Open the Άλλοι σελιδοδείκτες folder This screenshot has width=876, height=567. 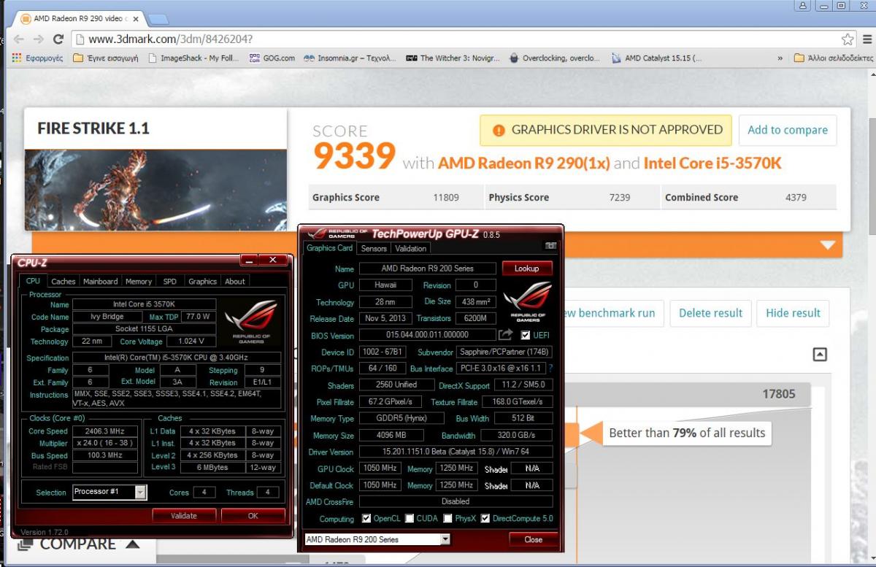[833, 58]
